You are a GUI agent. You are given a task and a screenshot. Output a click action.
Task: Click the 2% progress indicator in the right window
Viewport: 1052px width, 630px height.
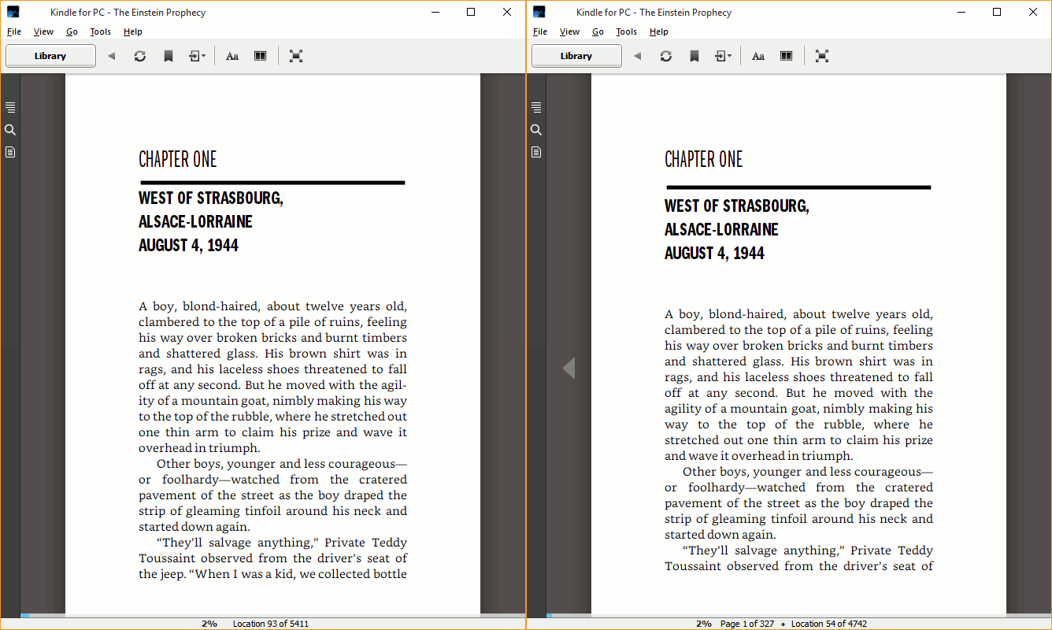(x=703, y=624)
